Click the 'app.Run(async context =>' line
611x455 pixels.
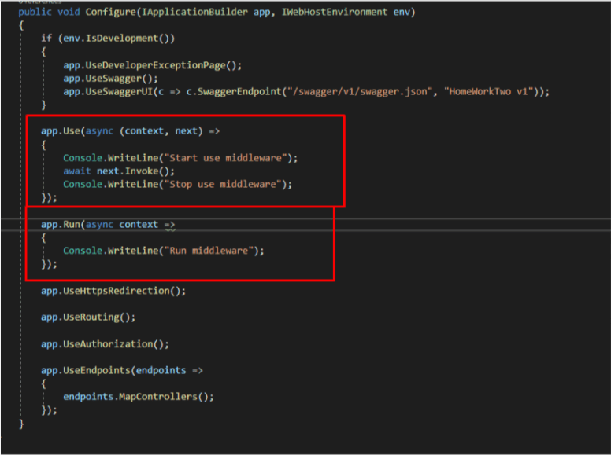point(108,225)
